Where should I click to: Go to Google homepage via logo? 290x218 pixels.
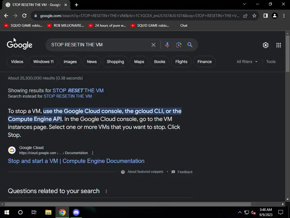(x=20, y=45)
